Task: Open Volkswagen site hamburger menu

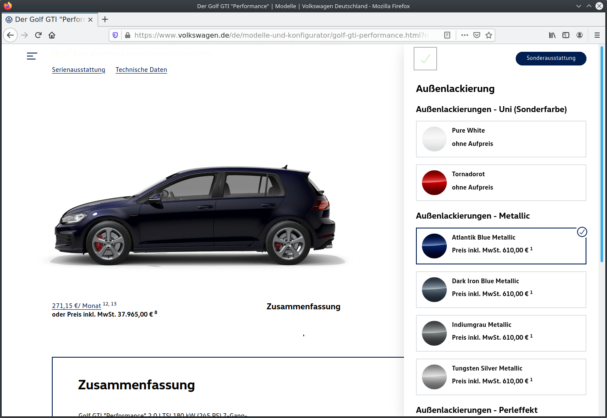Action: [32, 56]
